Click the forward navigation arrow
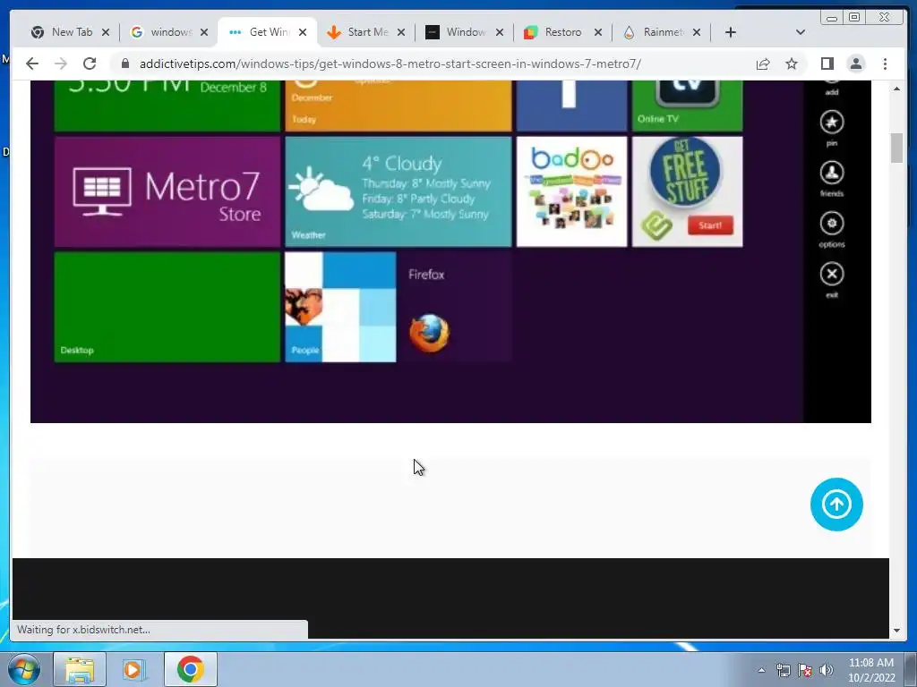Viewport: 917px width, 687px height. tap(61, 64)
